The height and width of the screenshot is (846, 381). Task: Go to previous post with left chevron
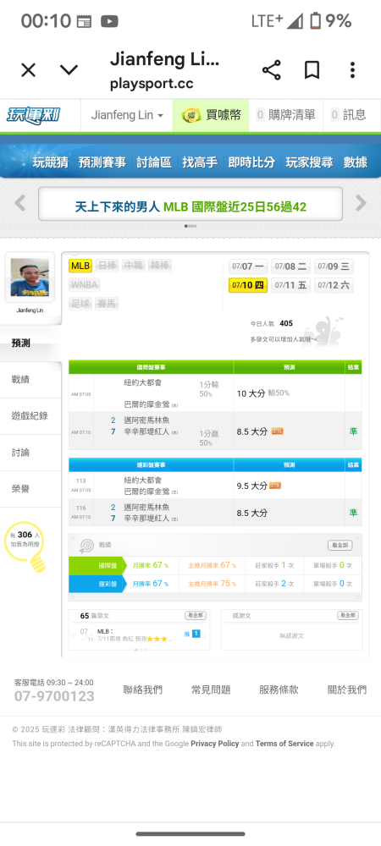(75, 635)
